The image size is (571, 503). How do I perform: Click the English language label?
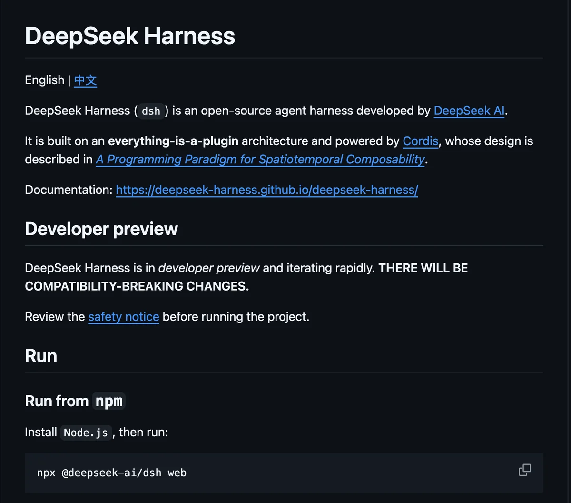coord(45,80)
